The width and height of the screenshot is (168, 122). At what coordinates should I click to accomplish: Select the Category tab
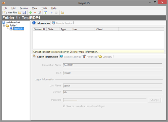point(106,57)
